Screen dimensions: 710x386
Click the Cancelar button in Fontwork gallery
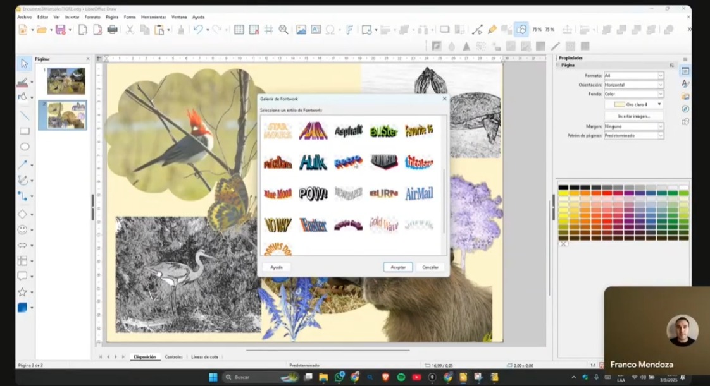tap(430, 267)
